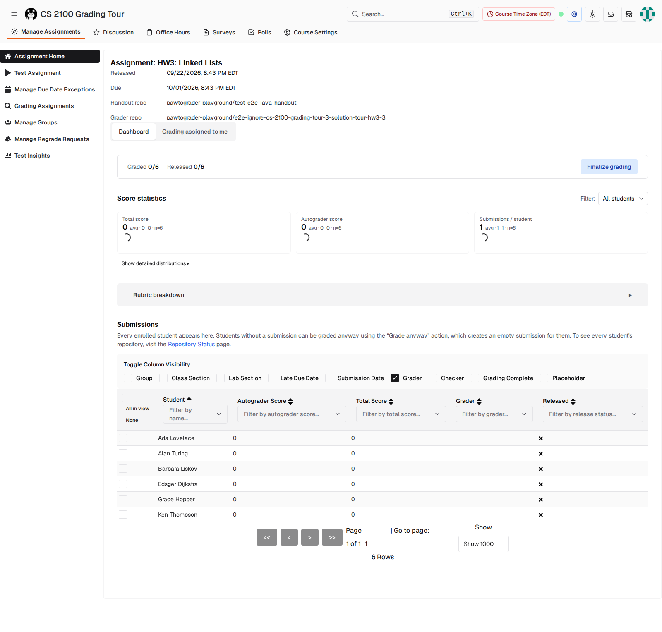Open the Filter by grader dropdown

494,414
